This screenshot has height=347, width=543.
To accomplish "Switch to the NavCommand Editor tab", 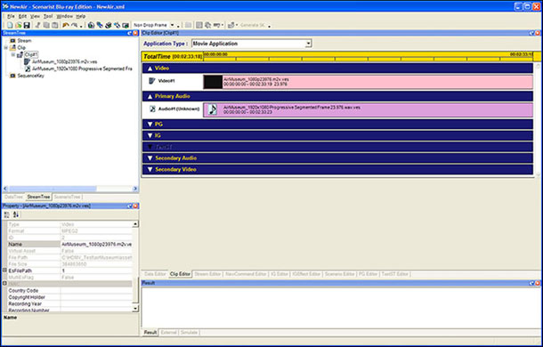I will click(x=246, y=274).
